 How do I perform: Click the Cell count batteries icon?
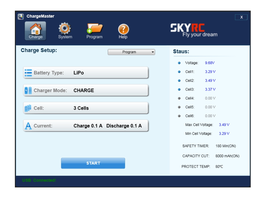(x=28, y=108)
